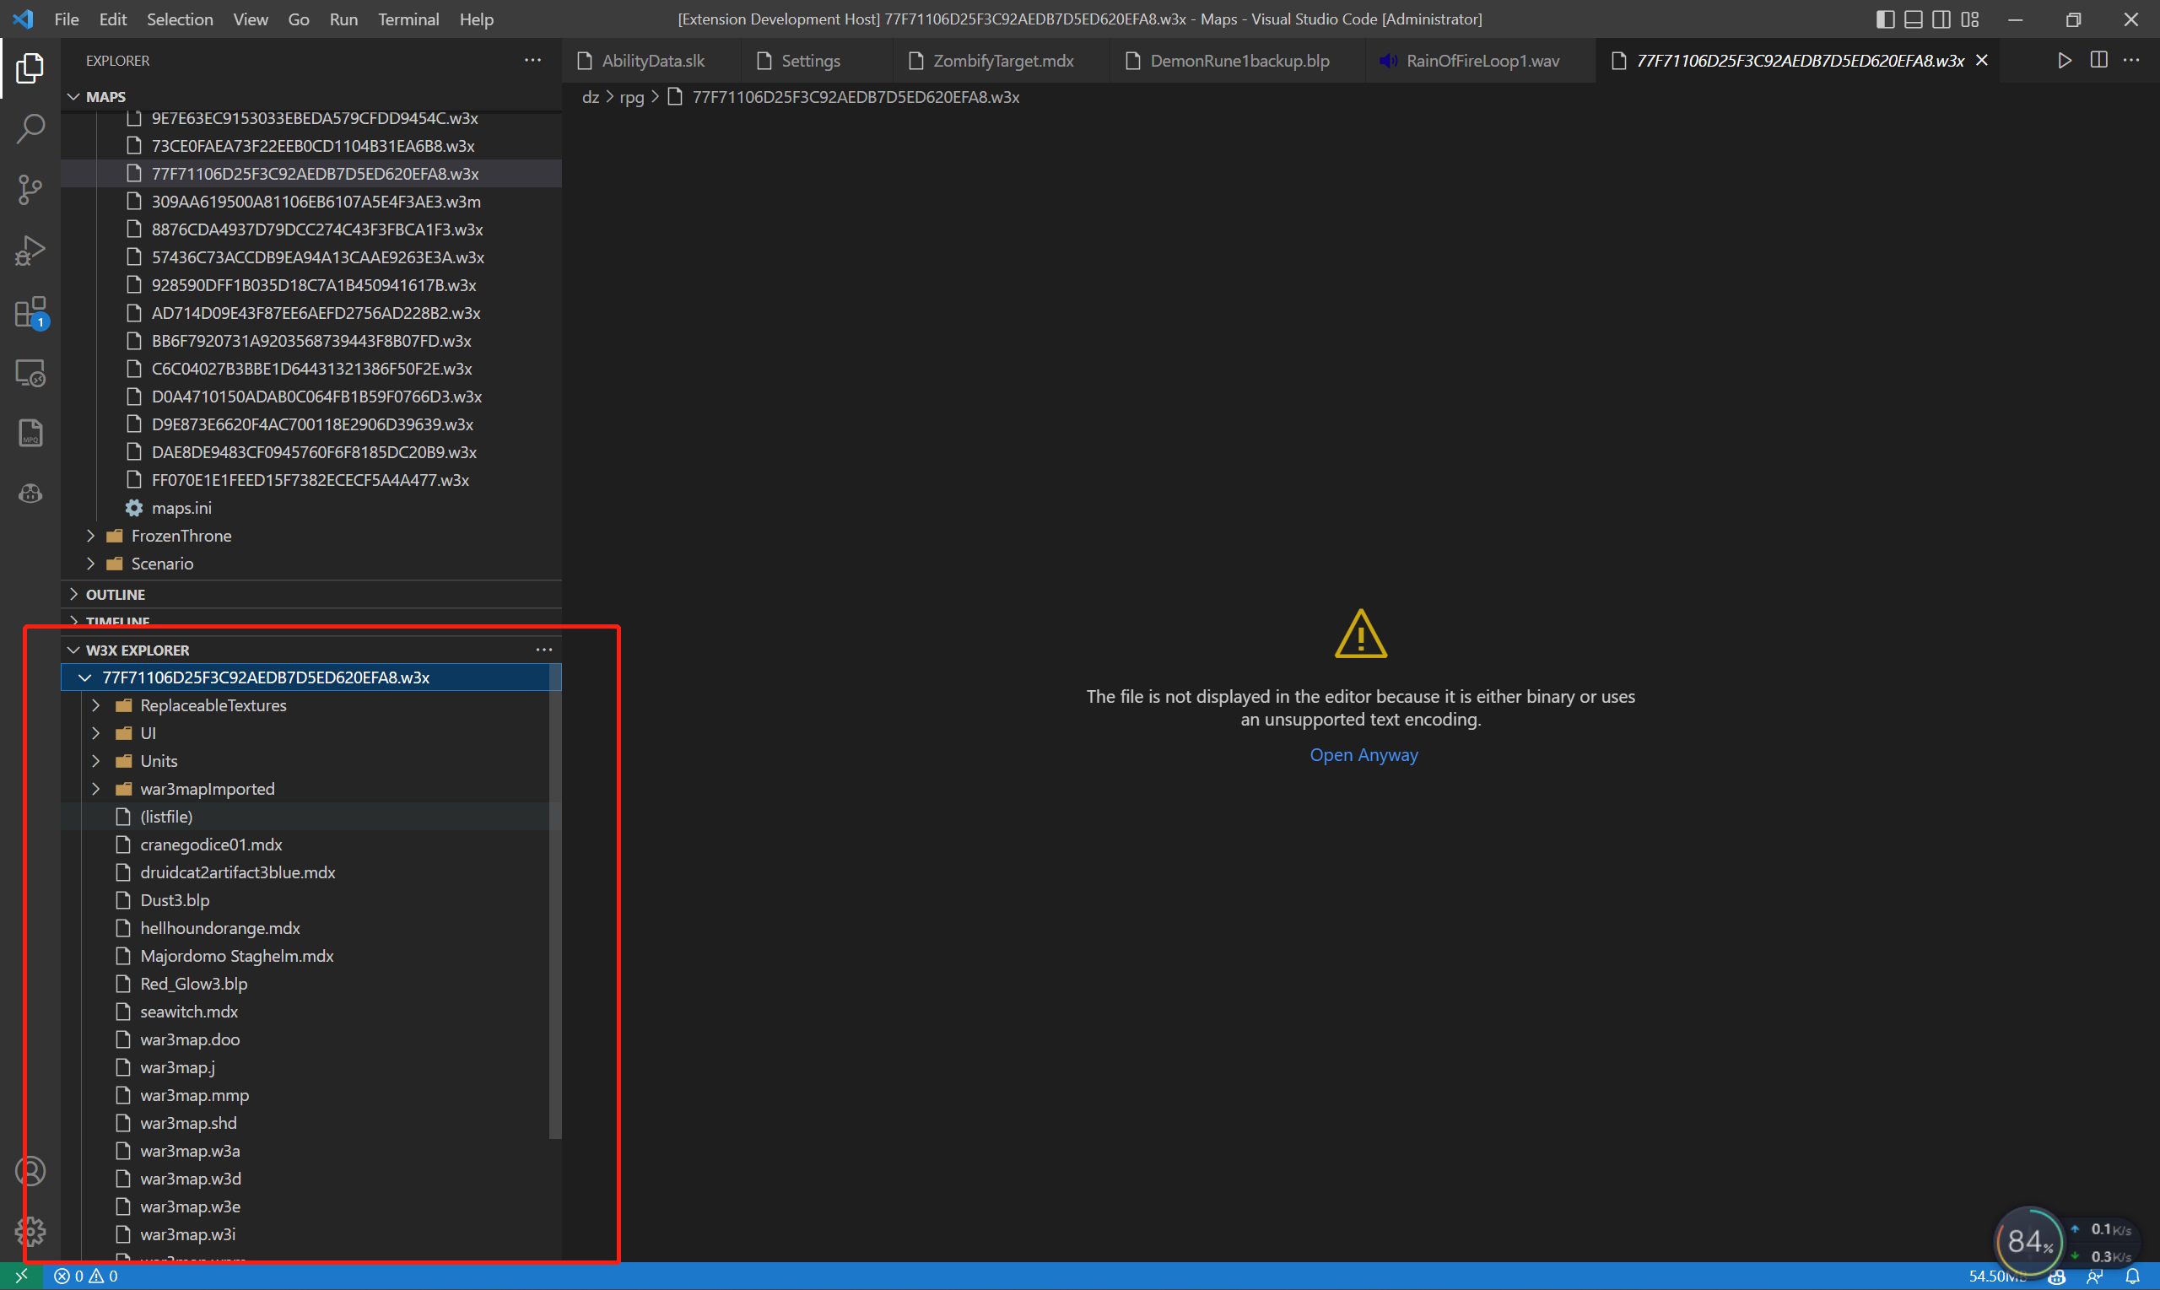This screenshot has width=2160, height=1290.
Task: Click the audio icon on RainOfFireLoop1.wav tab
Action: (x=1388, y=60)
